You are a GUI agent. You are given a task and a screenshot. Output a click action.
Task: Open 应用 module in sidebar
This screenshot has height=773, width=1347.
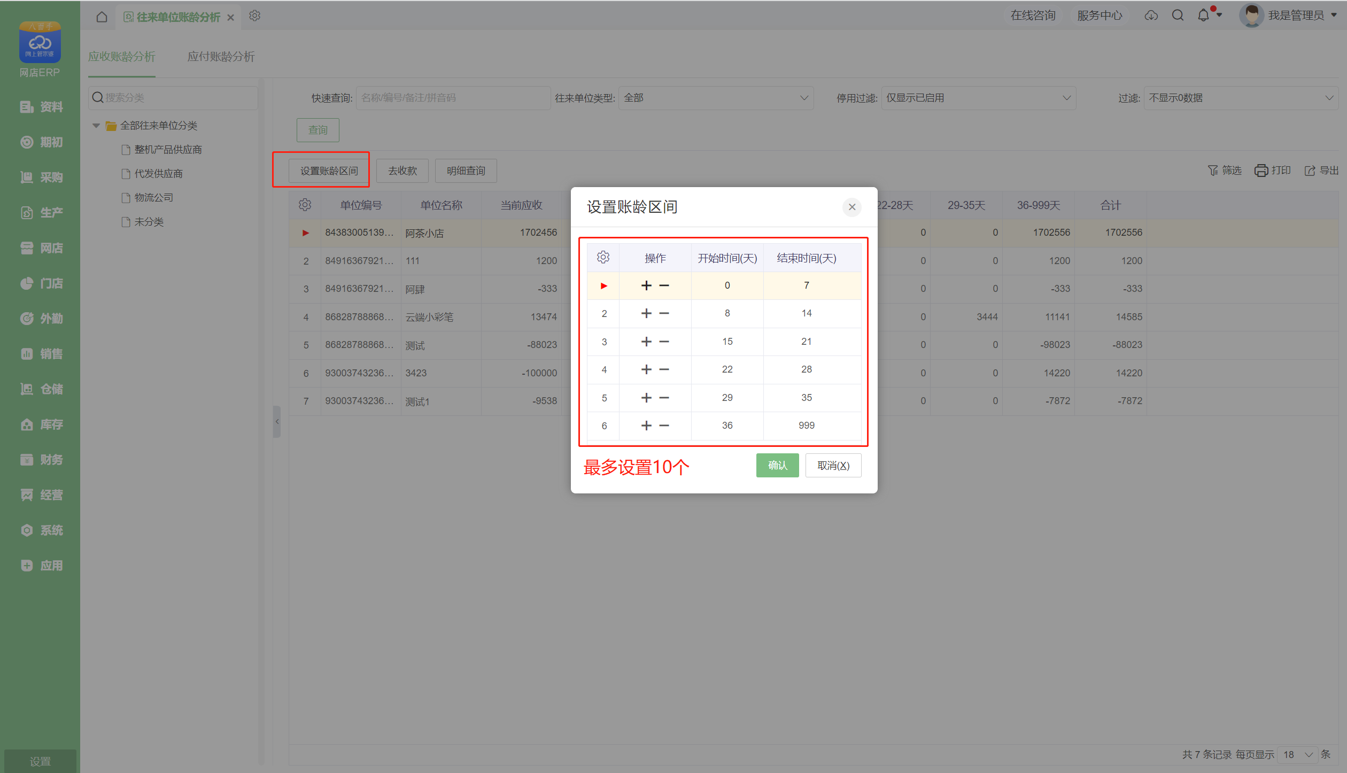coord(41,566)
